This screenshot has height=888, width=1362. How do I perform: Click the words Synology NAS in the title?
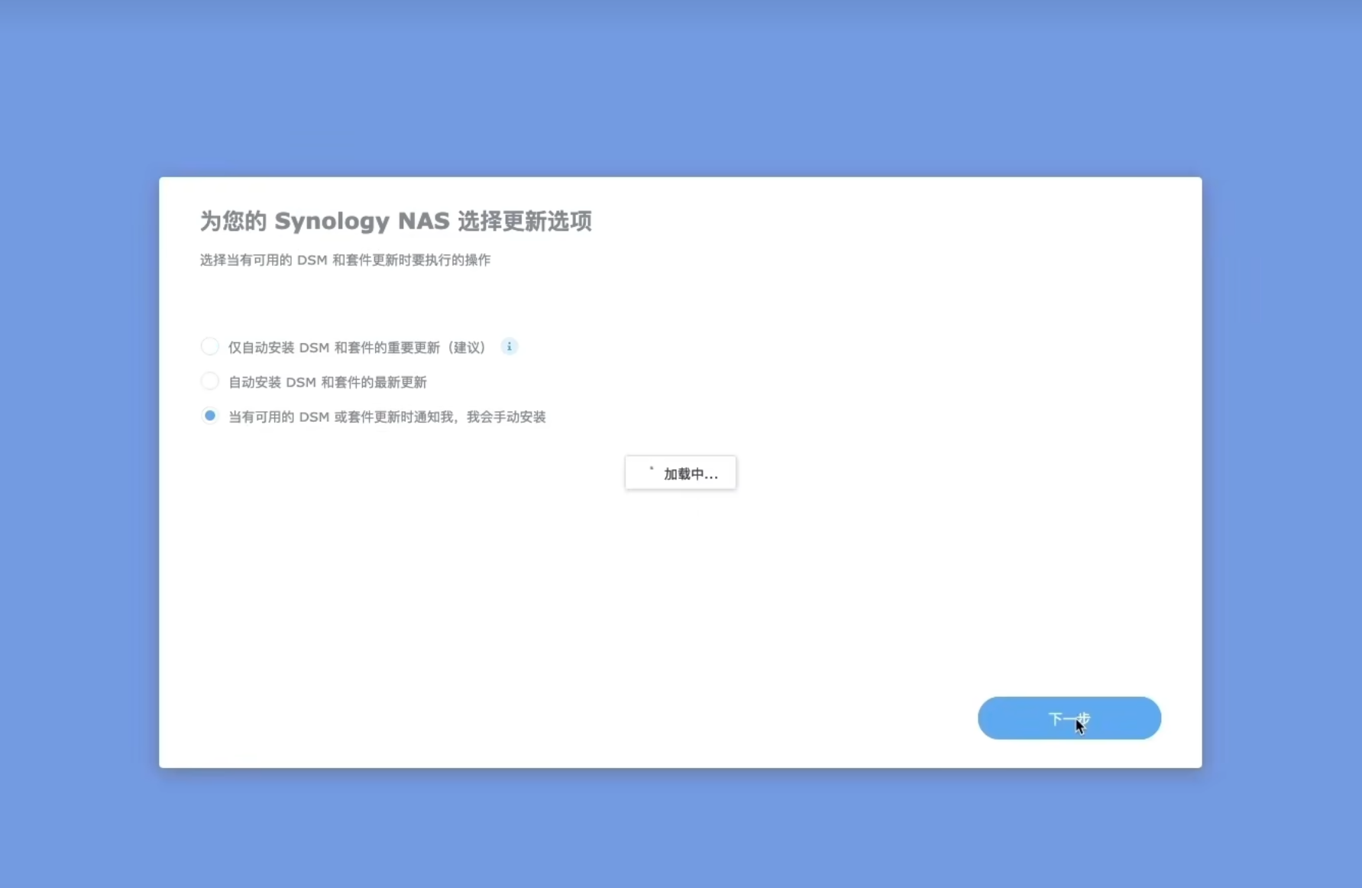tap(361, 222)
